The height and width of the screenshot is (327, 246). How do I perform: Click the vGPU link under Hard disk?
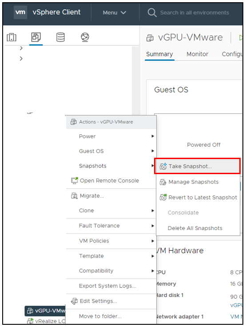[236, 305]
